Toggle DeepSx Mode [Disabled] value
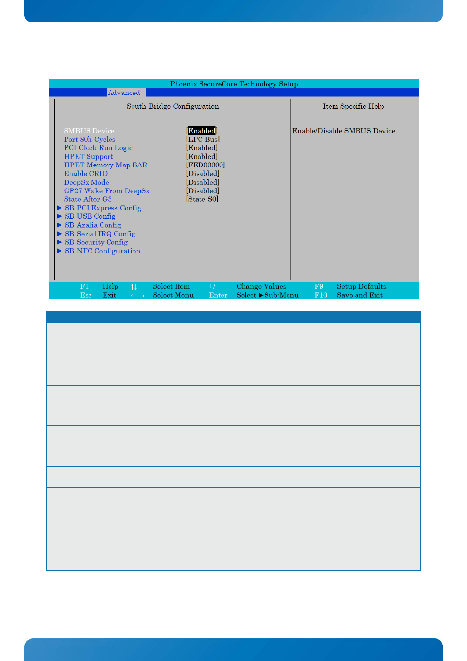The image size is (467, 661). point(203,182)
